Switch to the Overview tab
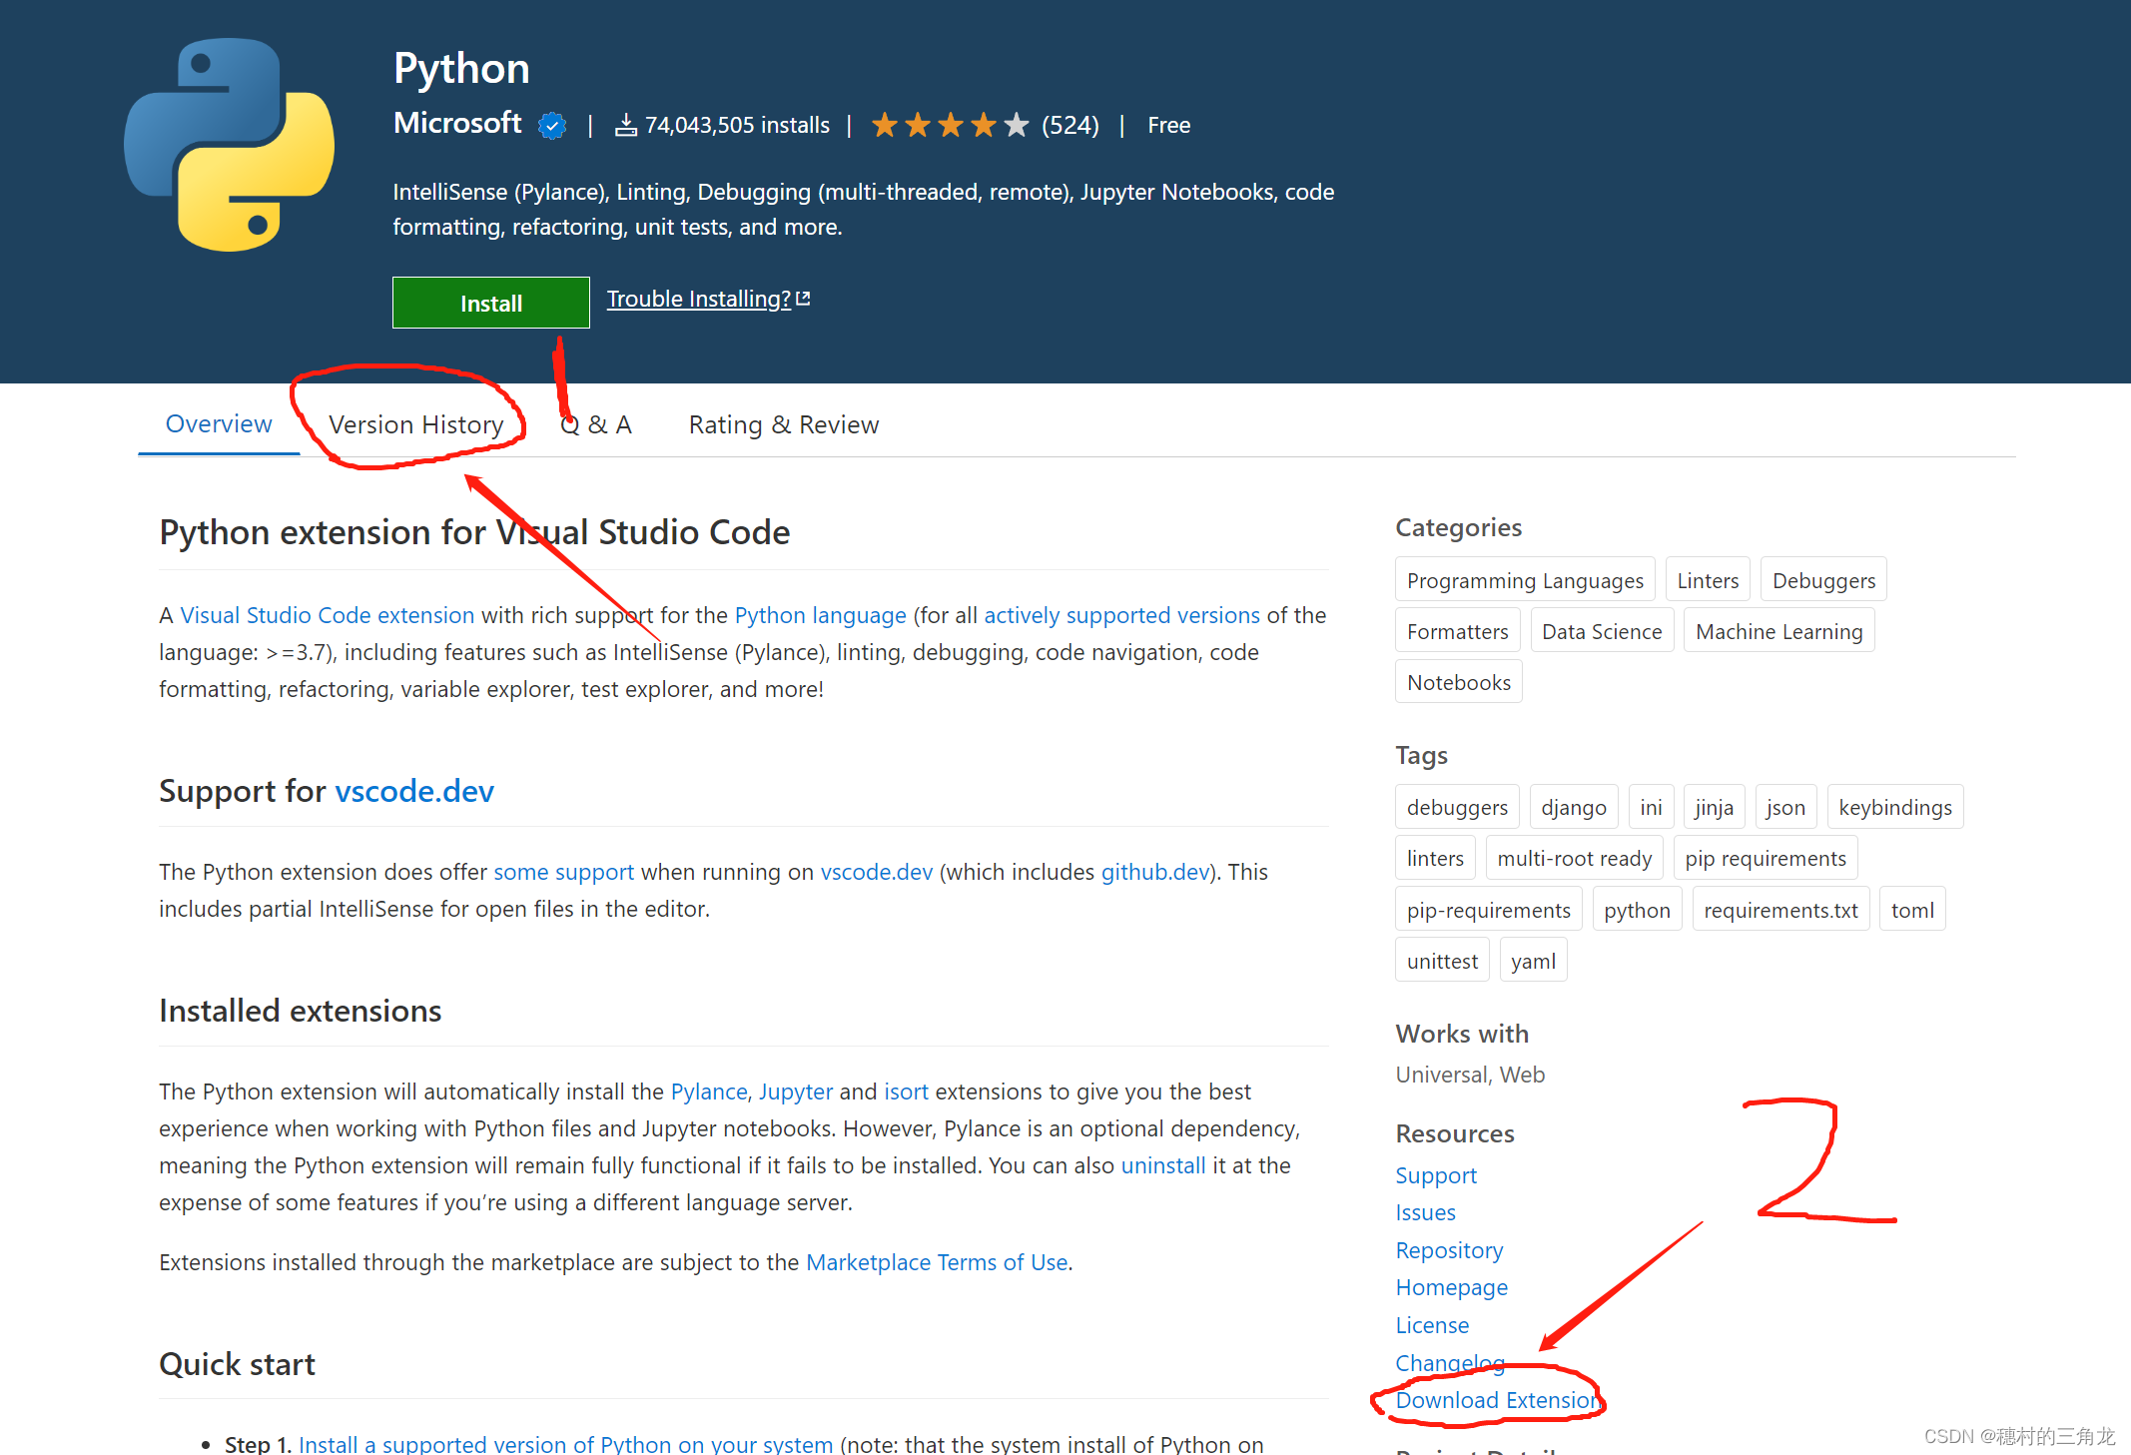The height and width of the screenshot is (1455, 2131). pyautogui.click(x=219, y=423)
